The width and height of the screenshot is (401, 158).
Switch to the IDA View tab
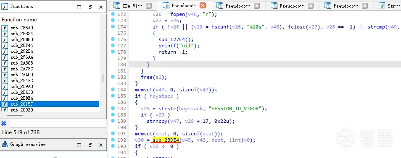[132, 5]
